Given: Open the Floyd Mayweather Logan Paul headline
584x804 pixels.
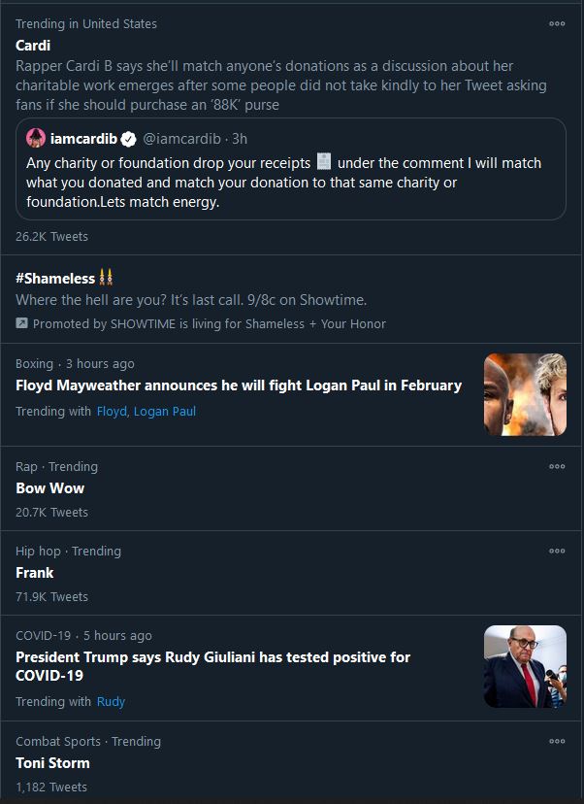Looking at the screenshot, I should tap(239, 385).
